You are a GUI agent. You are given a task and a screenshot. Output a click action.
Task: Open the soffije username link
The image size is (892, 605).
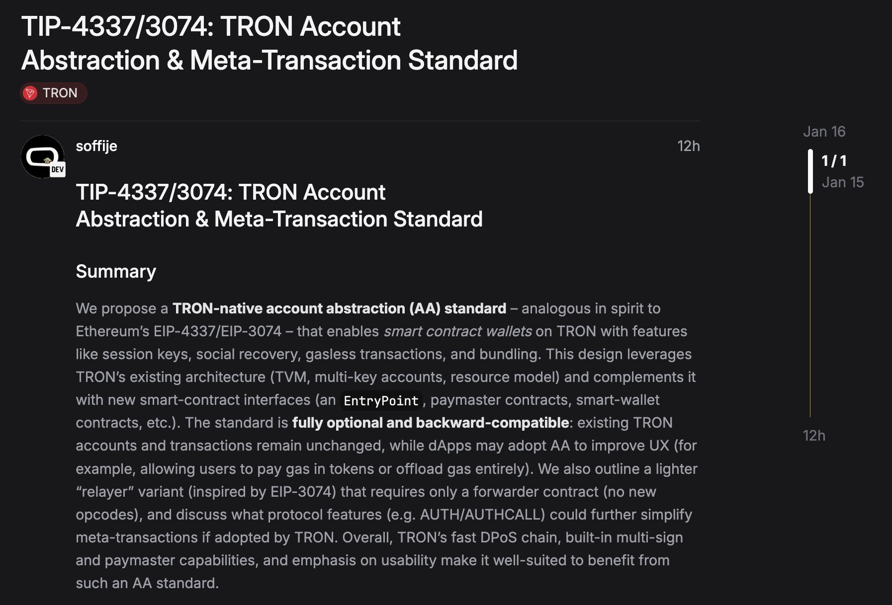point(96,146)
